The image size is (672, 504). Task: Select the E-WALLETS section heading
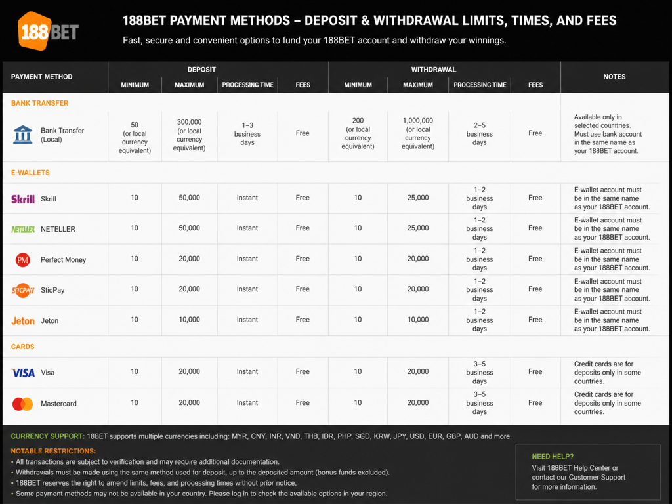30,173
